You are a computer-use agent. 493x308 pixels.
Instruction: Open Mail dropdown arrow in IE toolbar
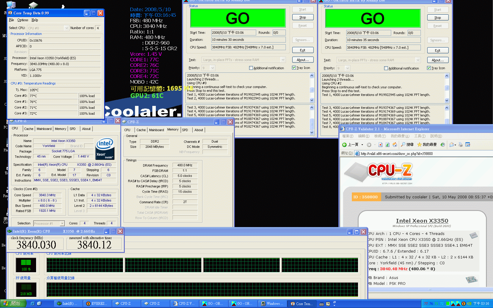(x=455, y=145)
